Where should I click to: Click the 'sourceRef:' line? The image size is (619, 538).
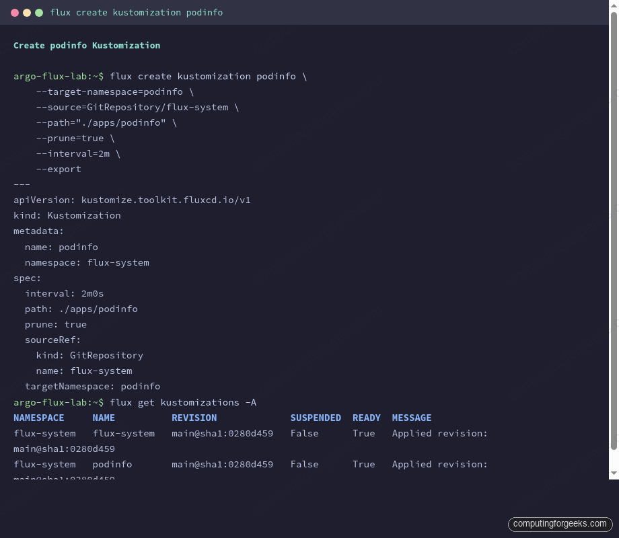click(52, 340)
